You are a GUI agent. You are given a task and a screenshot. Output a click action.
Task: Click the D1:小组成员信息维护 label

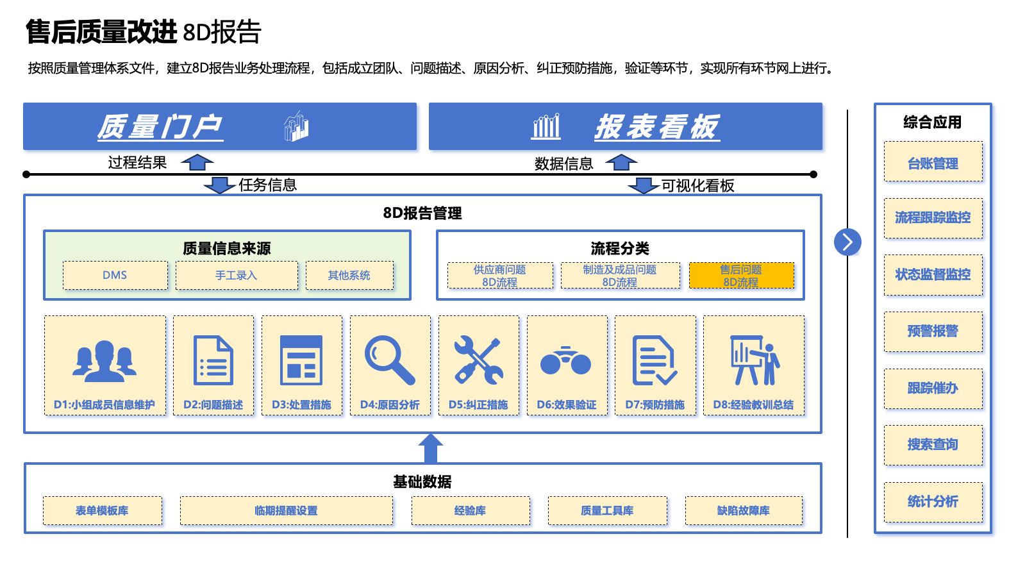pyautogui.click(x=104, y=405)
